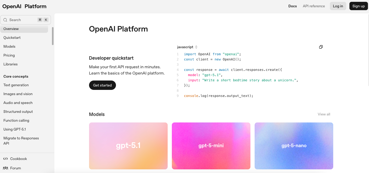Click View all next to Models
This screenshot has width=369, height=173.
324,114
